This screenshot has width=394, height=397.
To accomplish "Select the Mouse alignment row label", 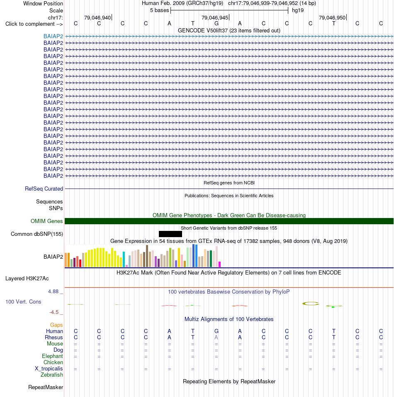I will click(x=55, y=343).
